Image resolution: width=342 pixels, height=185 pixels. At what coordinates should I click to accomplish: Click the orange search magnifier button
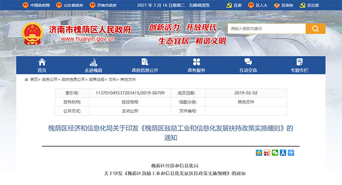[316, 28]
